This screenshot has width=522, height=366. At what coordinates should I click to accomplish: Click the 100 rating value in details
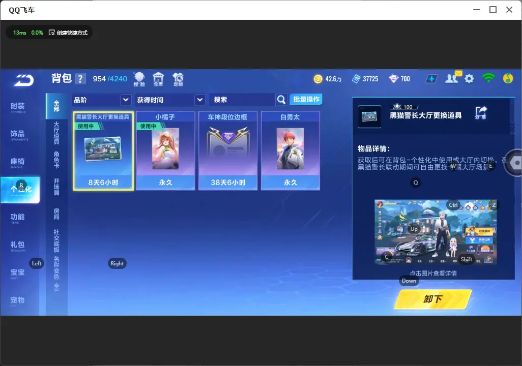click(408, 107)
